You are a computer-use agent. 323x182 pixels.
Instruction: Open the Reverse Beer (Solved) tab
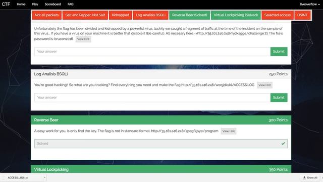(190, 15)
